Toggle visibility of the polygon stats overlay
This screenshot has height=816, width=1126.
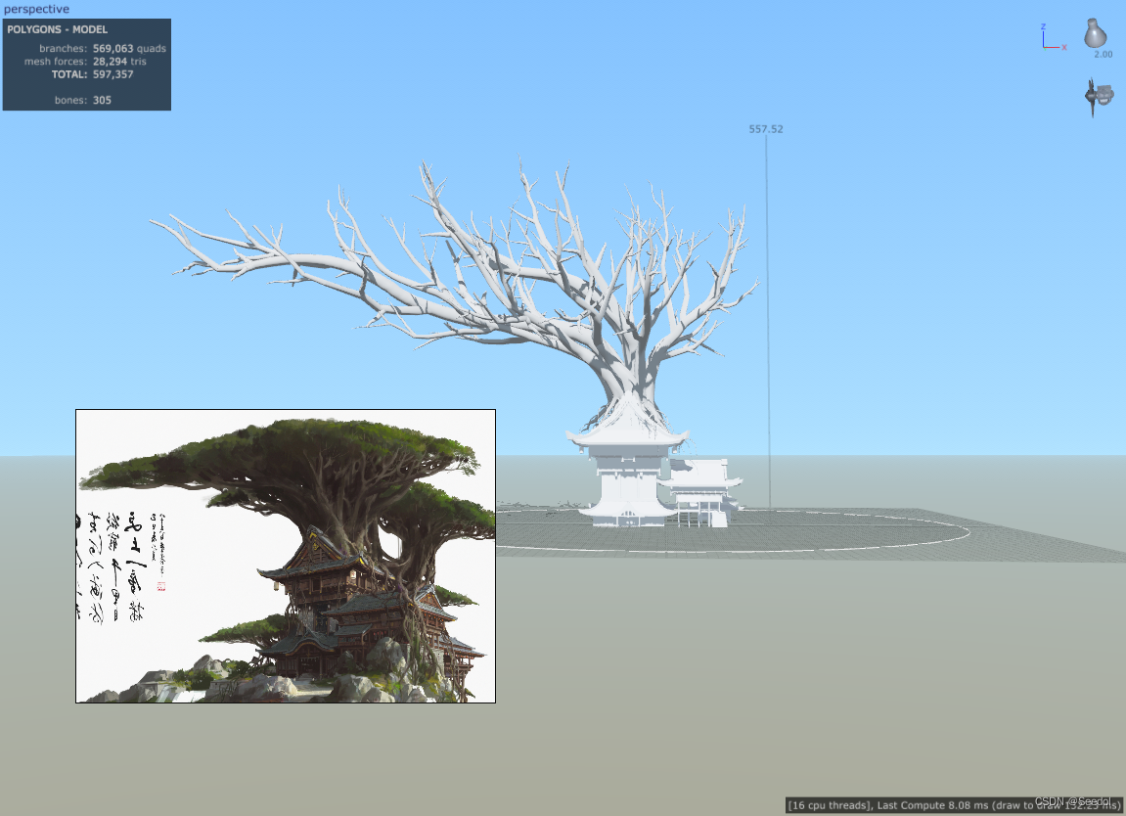[x=86, y=65]
